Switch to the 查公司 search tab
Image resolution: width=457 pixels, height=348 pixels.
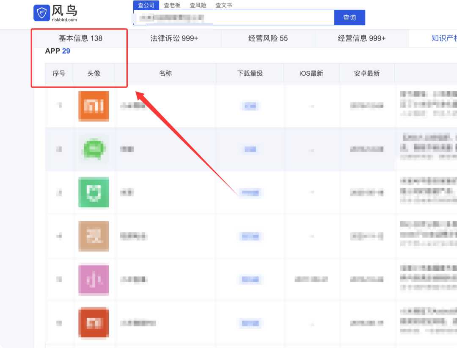coord(146,5)
